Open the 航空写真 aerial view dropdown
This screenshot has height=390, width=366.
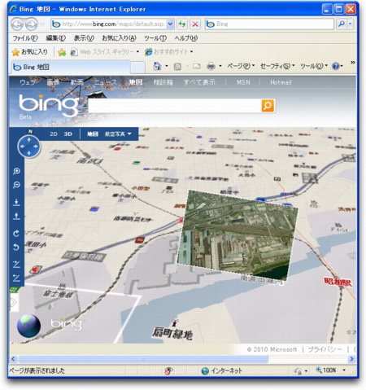[x=118, y=134]
